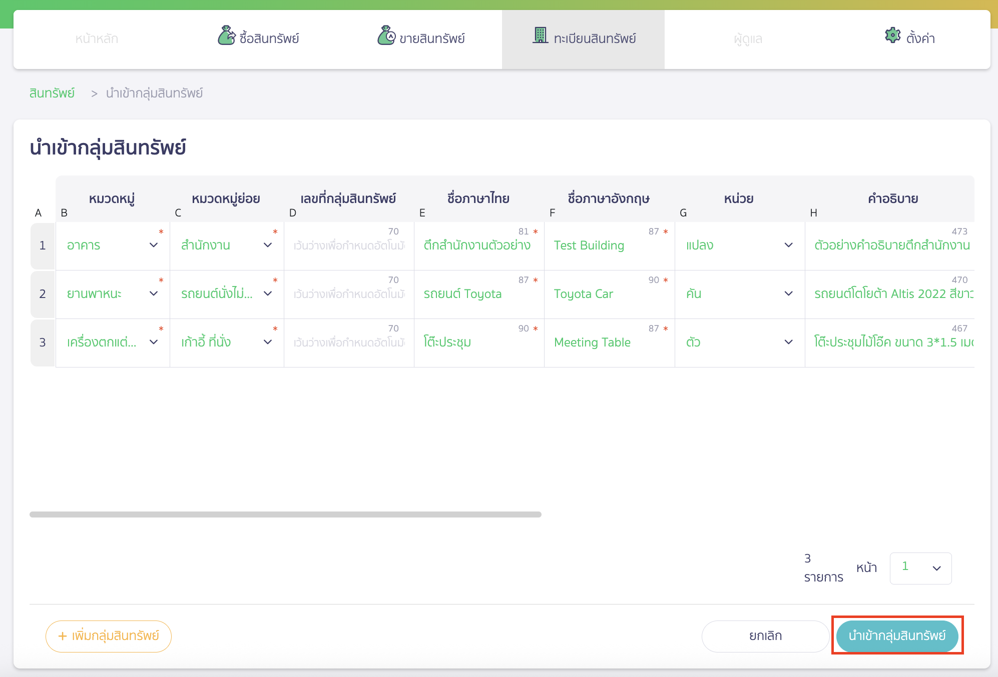Click the เลขที่กลุ่มสินทรัพย์ field in row 1

pyautogui.click(x=349, y=245)
